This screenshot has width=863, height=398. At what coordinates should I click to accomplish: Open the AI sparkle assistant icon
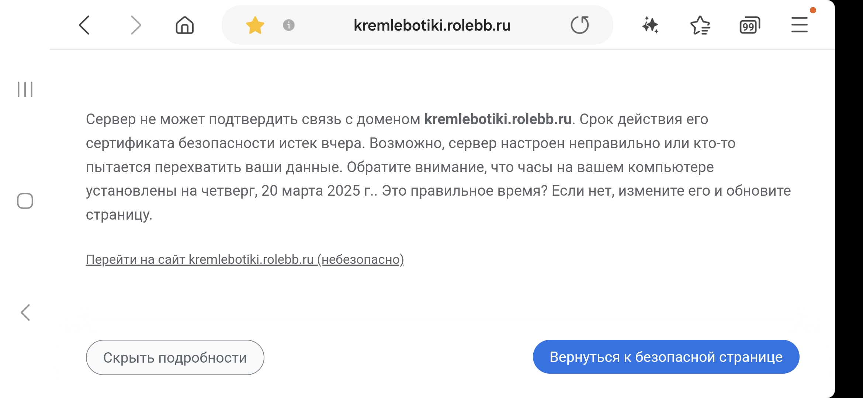click(650, 25)
